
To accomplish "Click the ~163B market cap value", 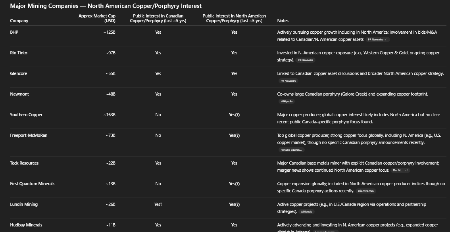I will click(x=109, y=115).
